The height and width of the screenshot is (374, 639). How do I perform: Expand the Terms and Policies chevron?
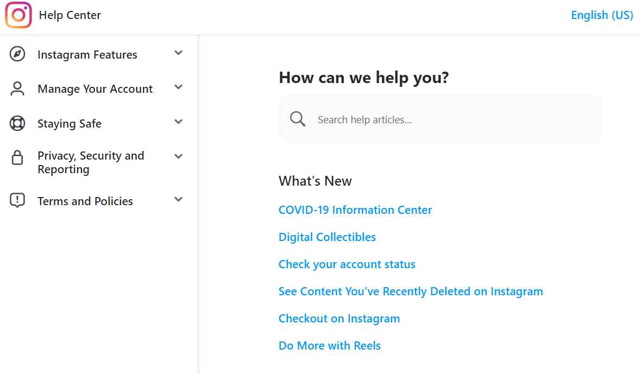178,199
